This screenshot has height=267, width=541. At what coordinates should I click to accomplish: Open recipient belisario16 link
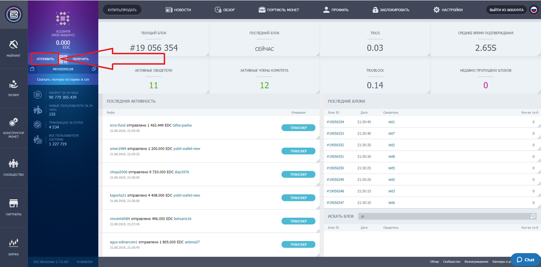pos(183,218)
